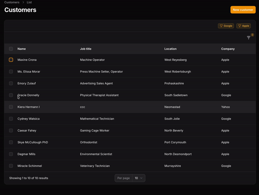The image size is (259, 195).
Task: Toggle the select-all checkbox in header
Action: (11, 49)
